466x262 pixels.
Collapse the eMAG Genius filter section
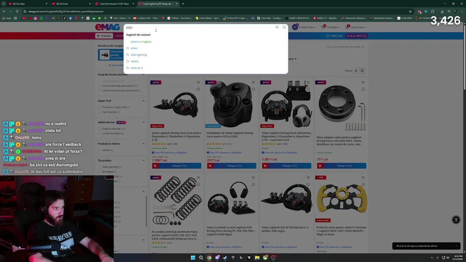click(143, 122)
